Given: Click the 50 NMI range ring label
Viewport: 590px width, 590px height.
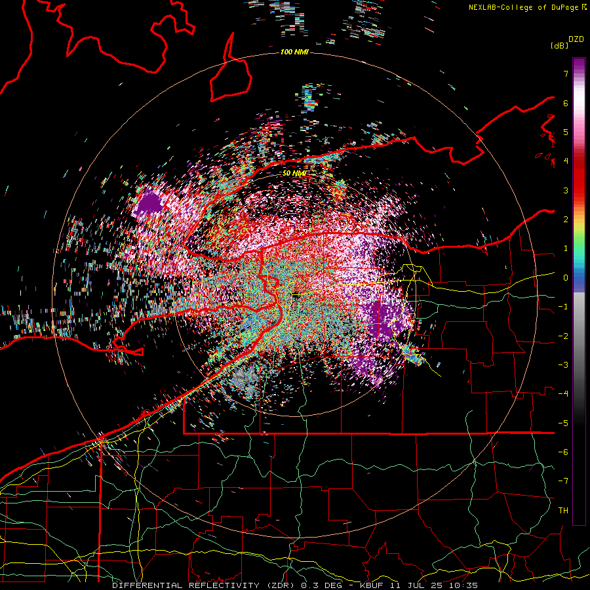Looking at the screenshot, I should click(294, 174).
